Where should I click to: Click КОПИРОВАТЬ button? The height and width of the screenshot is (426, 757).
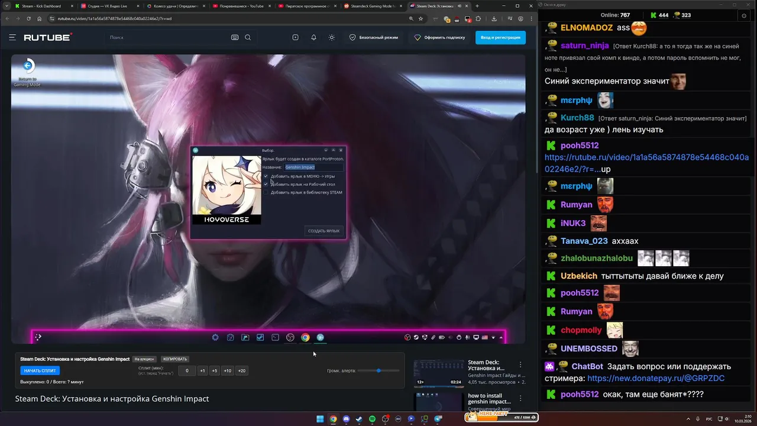(x=175, y=359)
